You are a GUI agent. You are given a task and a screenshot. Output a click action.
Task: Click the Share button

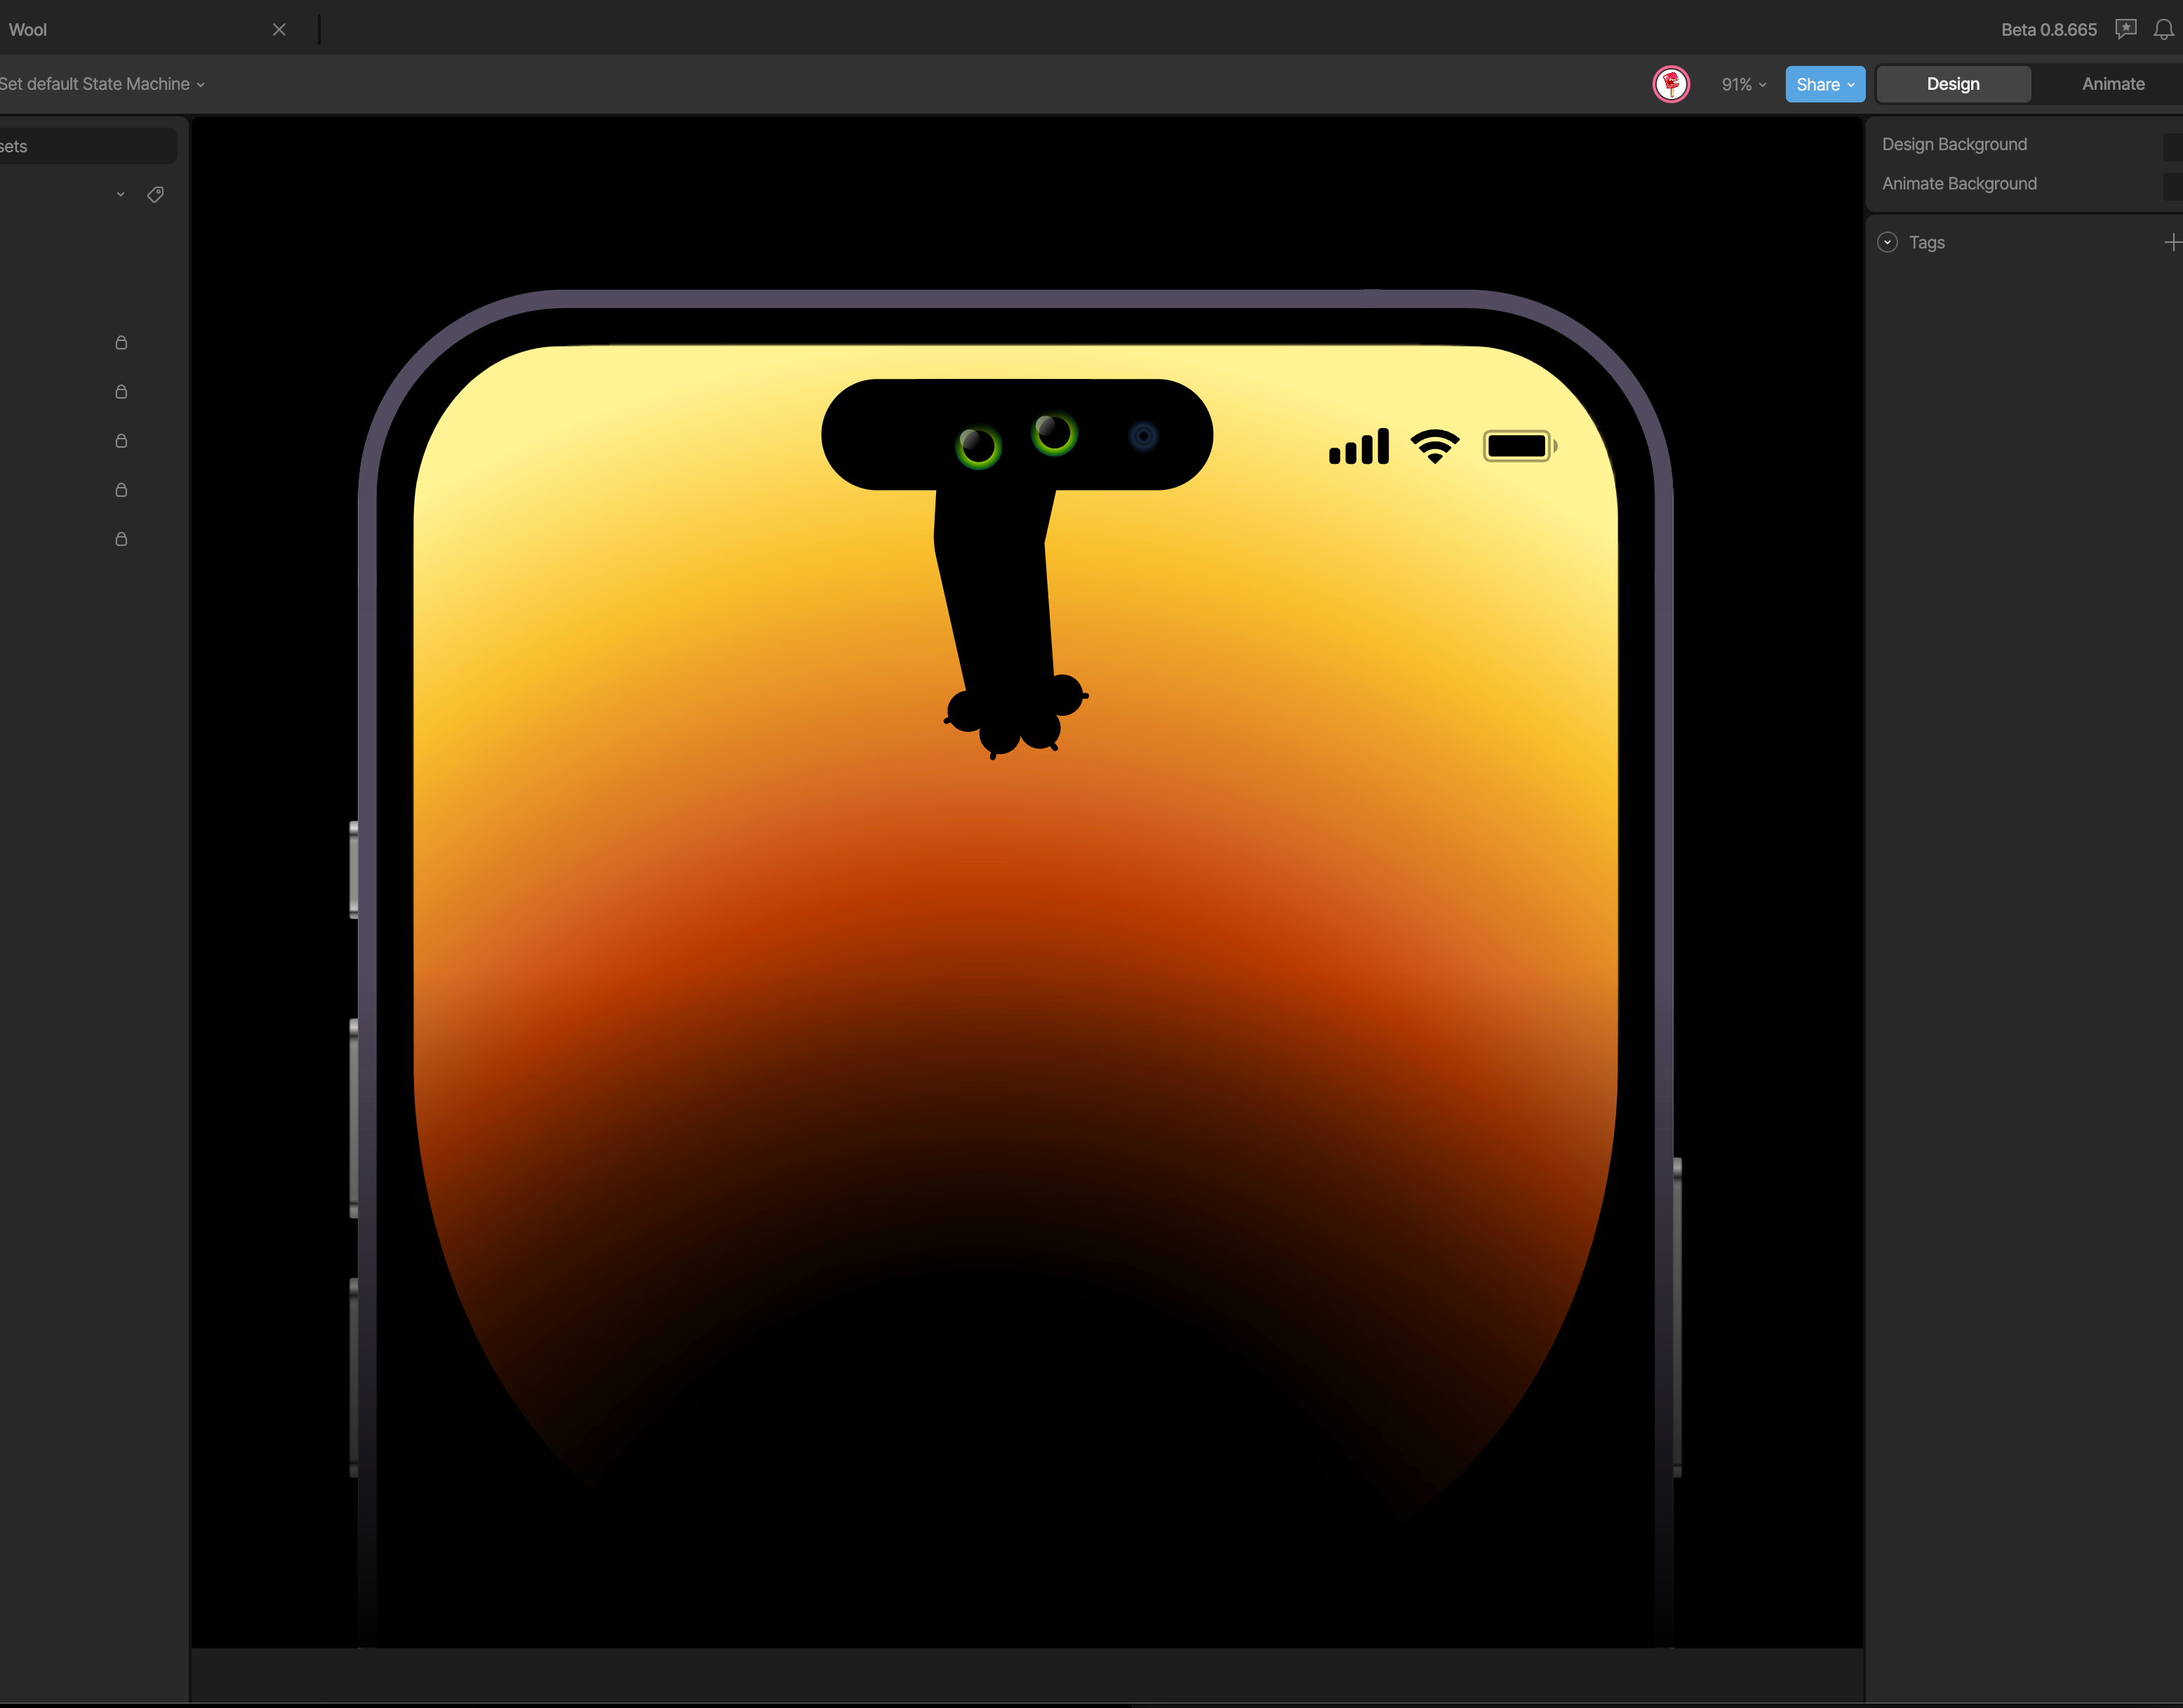1825,84
